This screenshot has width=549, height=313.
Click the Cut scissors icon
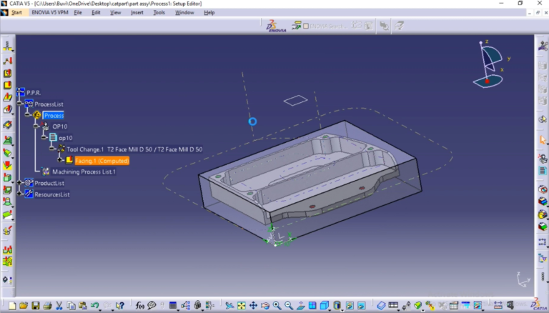(x=59, y=306)
